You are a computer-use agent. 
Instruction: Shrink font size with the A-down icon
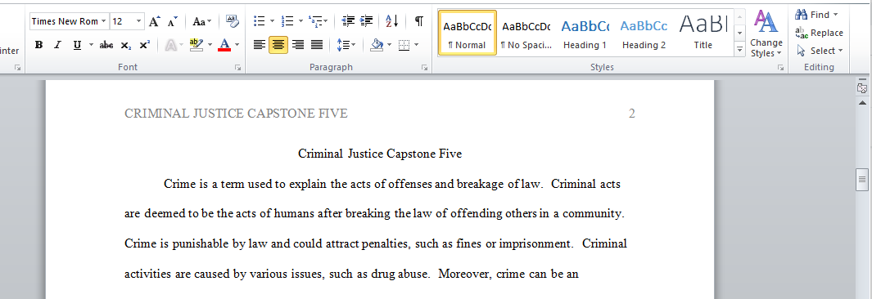(x=173, y=21)
